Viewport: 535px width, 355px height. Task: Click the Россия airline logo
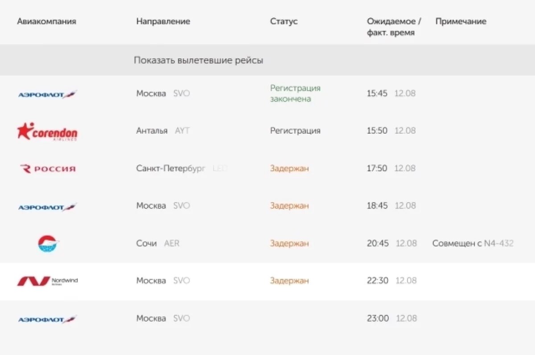(48, 169)
